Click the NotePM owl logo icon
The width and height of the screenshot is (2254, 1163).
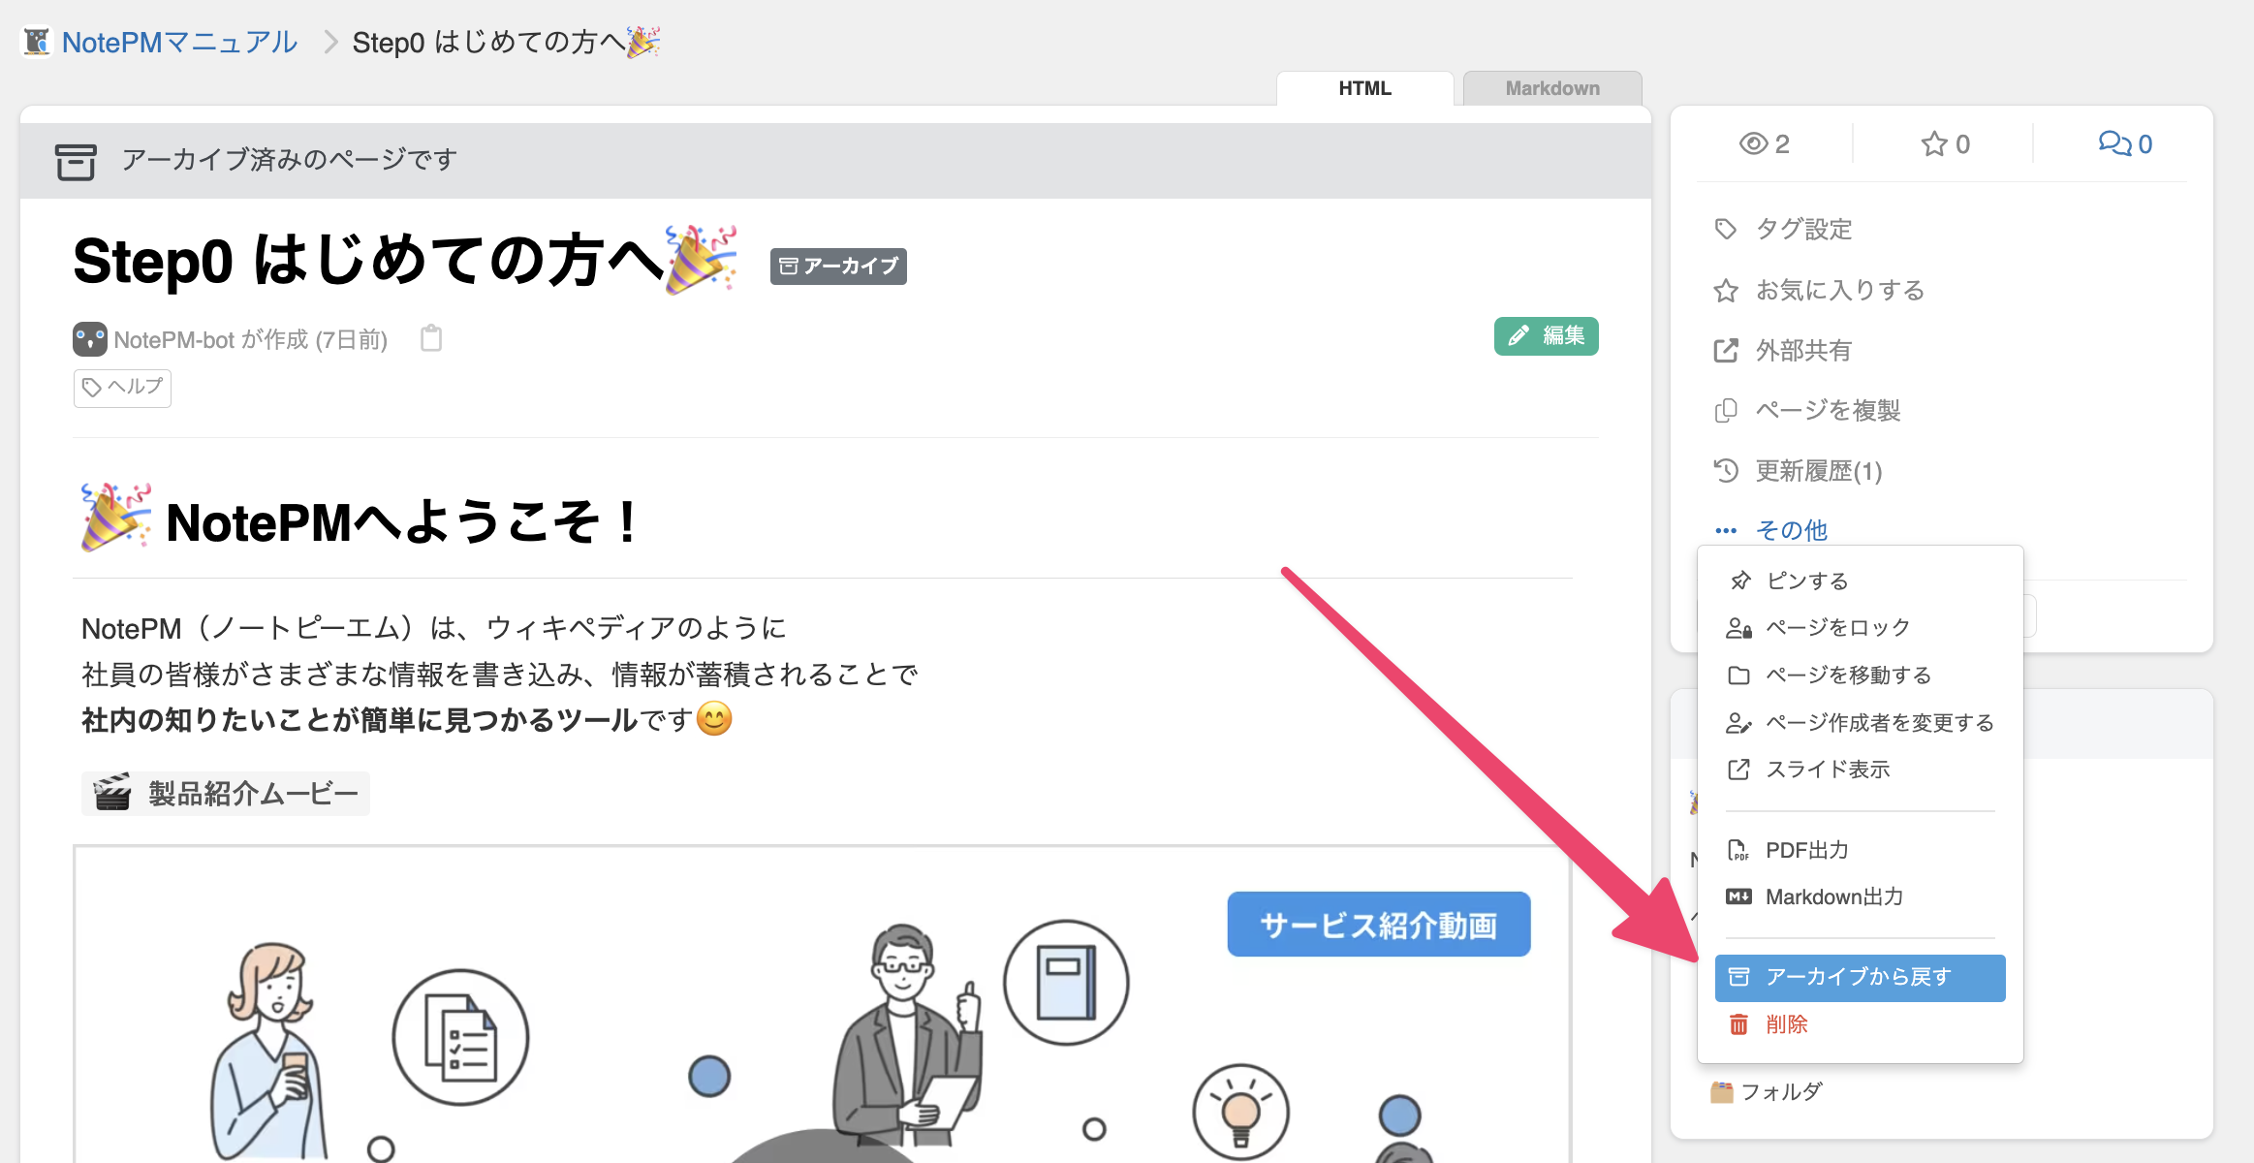(x=37, y=42)
